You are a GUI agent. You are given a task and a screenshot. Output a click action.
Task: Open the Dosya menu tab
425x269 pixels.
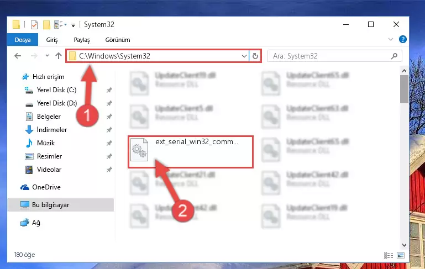pyautogui.click(x=23, y=40)
